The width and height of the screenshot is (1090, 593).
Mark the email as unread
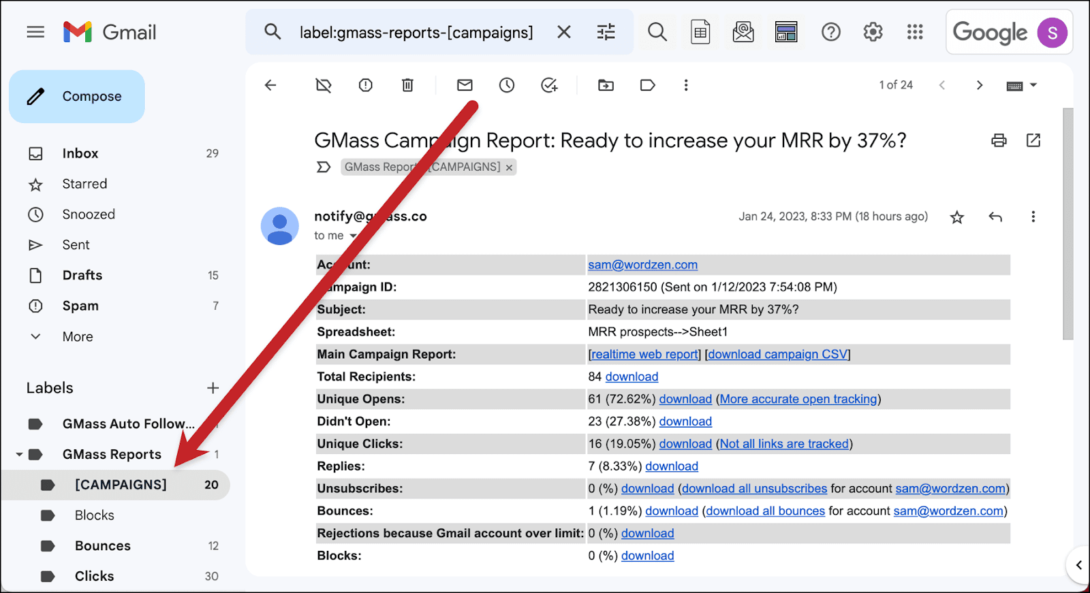pyautogui.click(x=465, y=85)
